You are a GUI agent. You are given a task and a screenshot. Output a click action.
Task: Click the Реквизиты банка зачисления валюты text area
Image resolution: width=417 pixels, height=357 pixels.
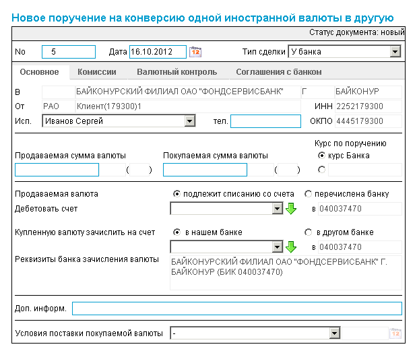click(x=286, y=273)
